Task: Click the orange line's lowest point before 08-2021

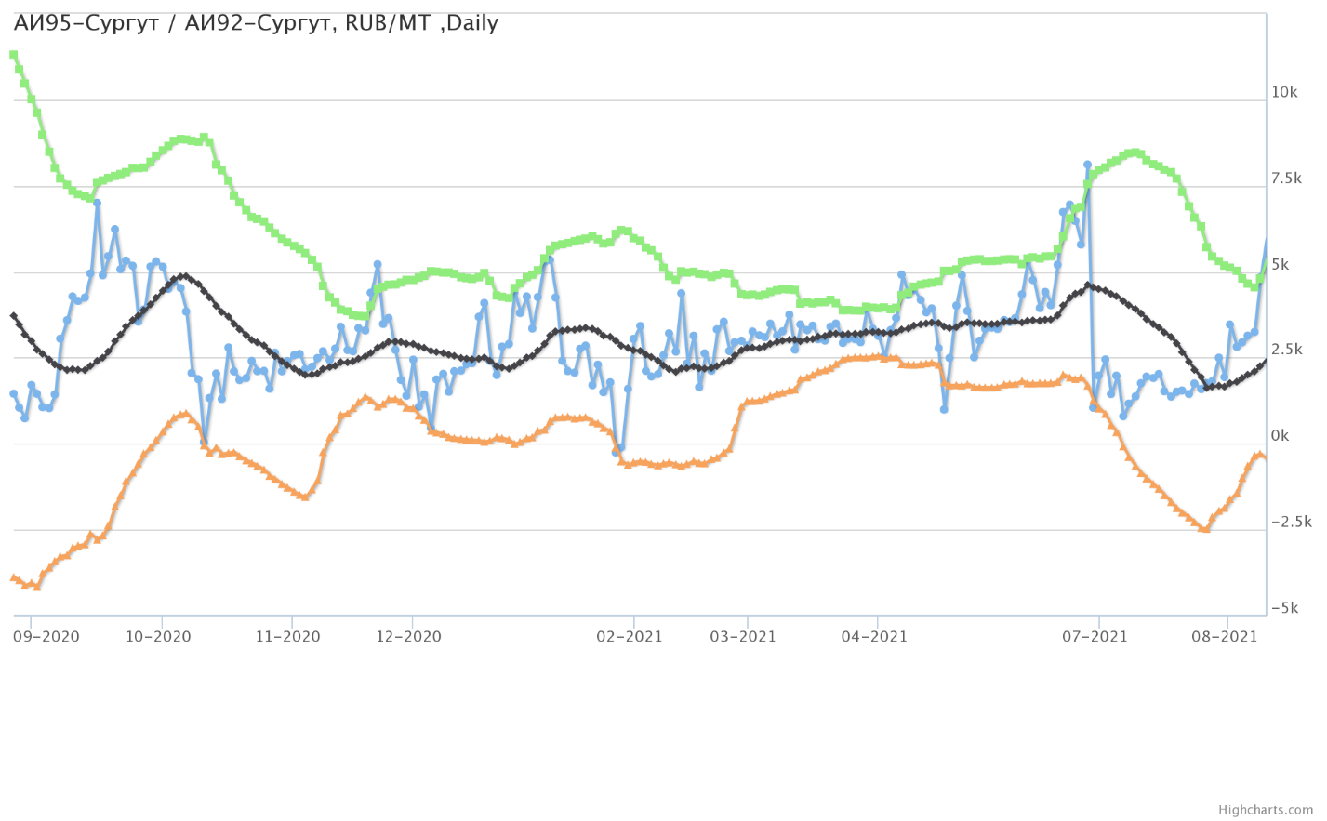Action: 1205,529
